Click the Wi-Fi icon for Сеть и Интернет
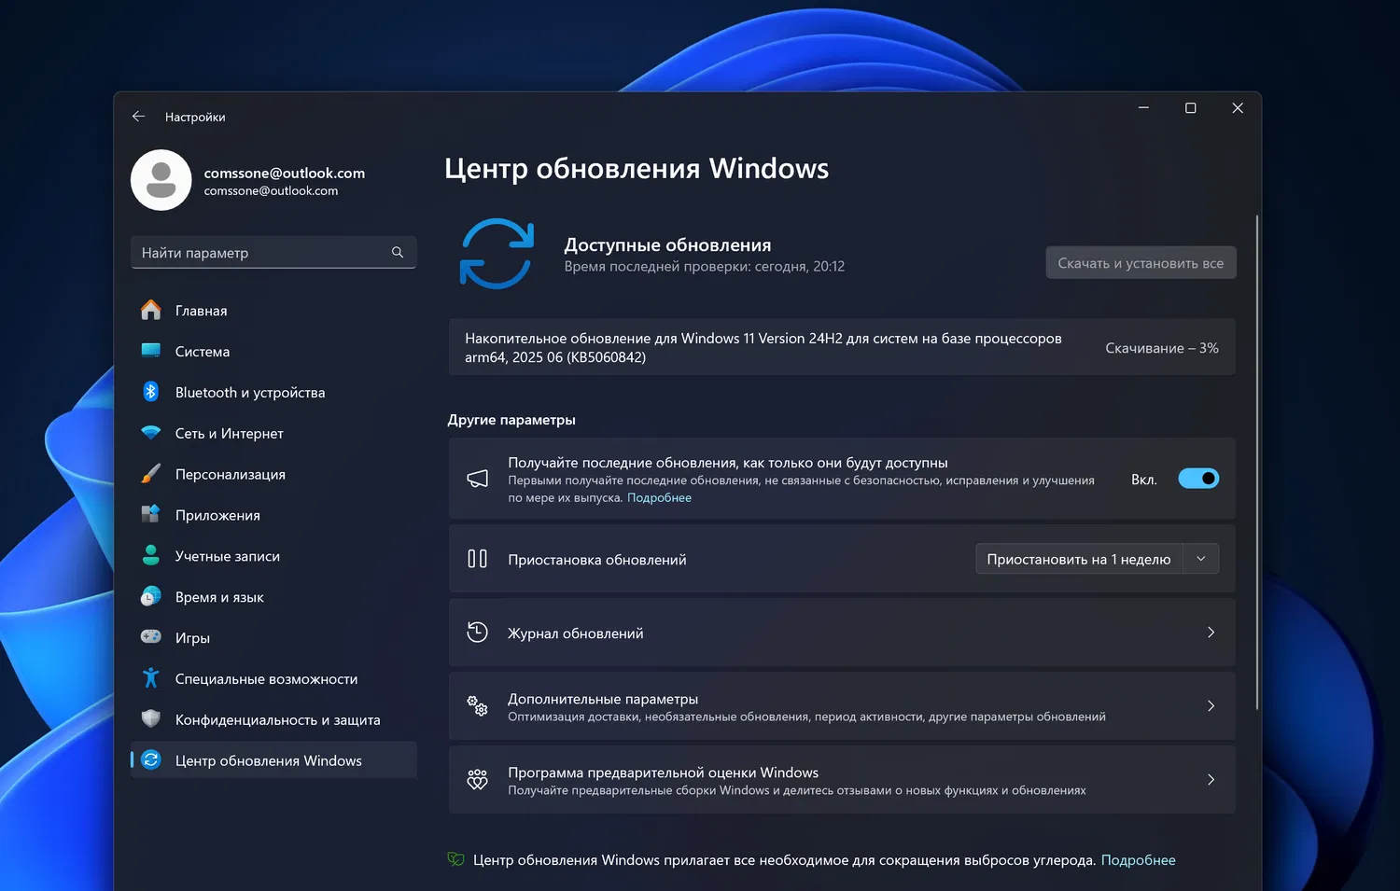 click(151, 433)
